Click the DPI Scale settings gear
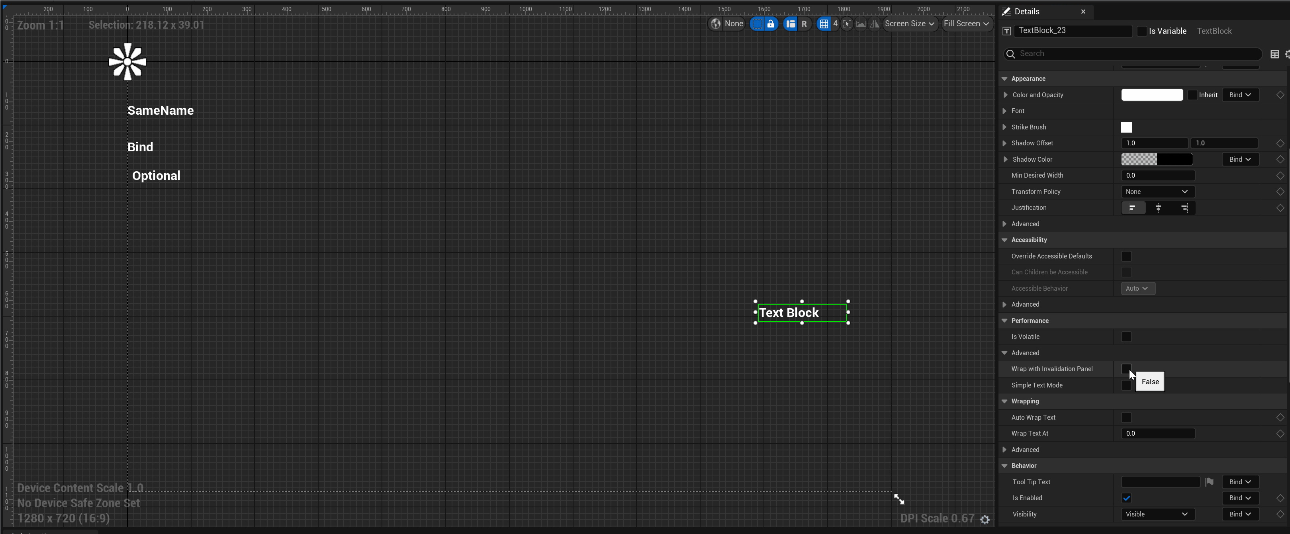 [985, 519]
